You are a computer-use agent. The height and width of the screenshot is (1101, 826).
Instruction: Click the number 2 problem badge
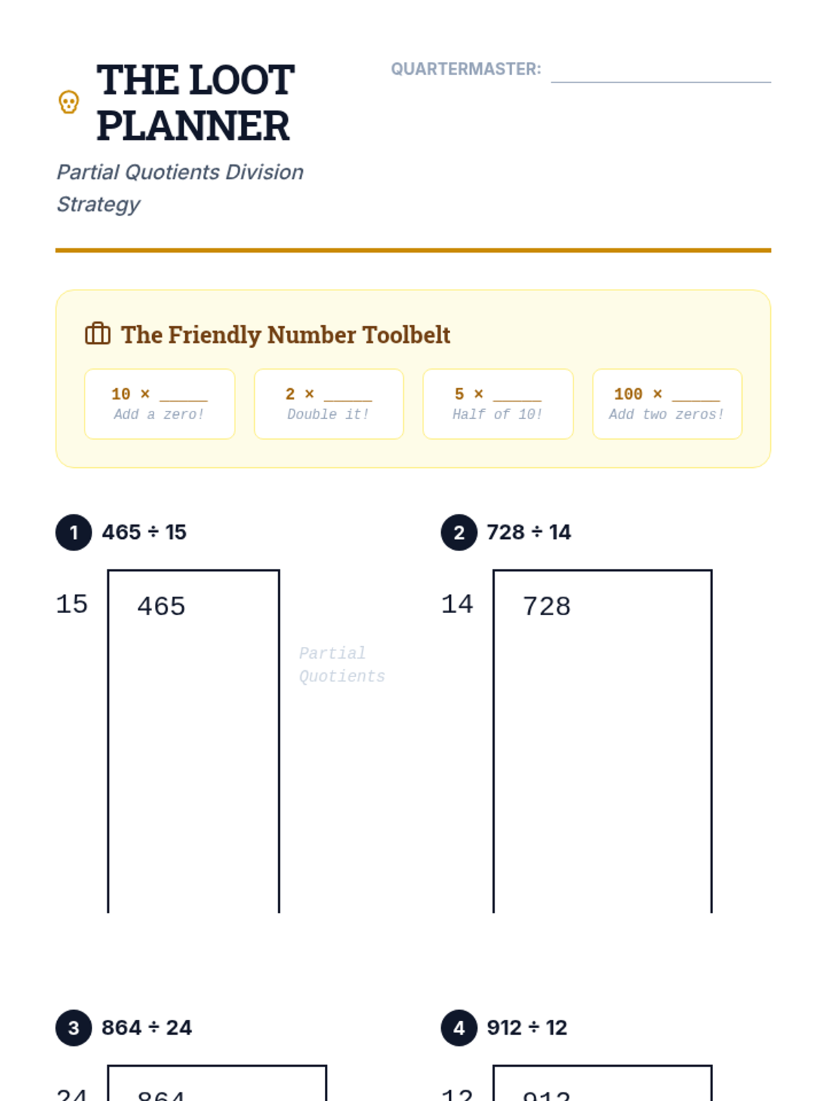click(x=459, y=533)
